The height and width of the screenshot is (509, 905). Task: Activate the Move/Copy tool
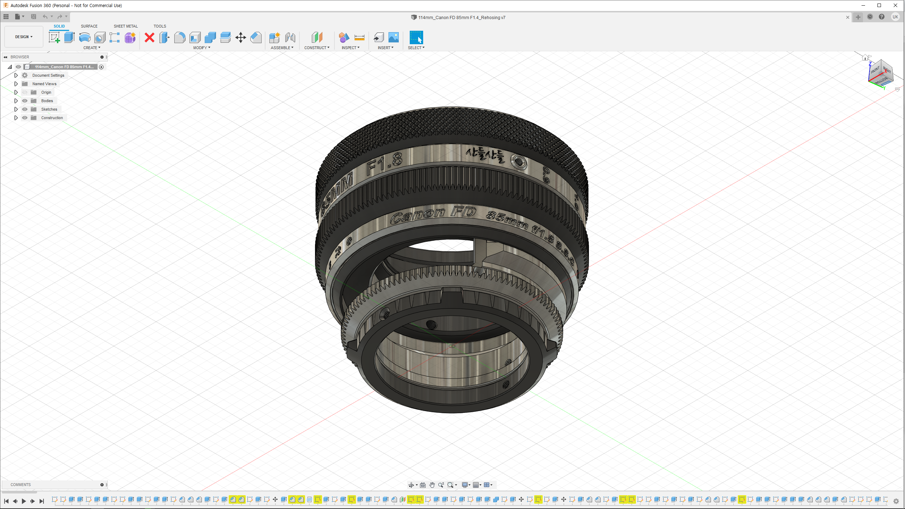[240, 37]
